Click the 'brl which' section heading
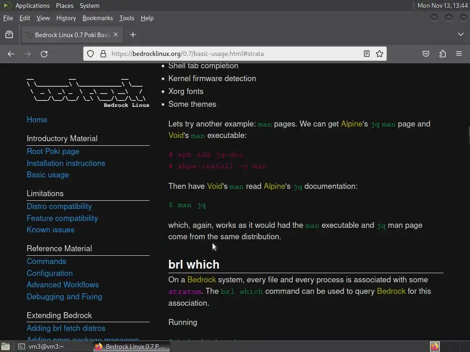The height and width of the screenshot is (352, 470). pyautogui.click(x=194, y=264)
